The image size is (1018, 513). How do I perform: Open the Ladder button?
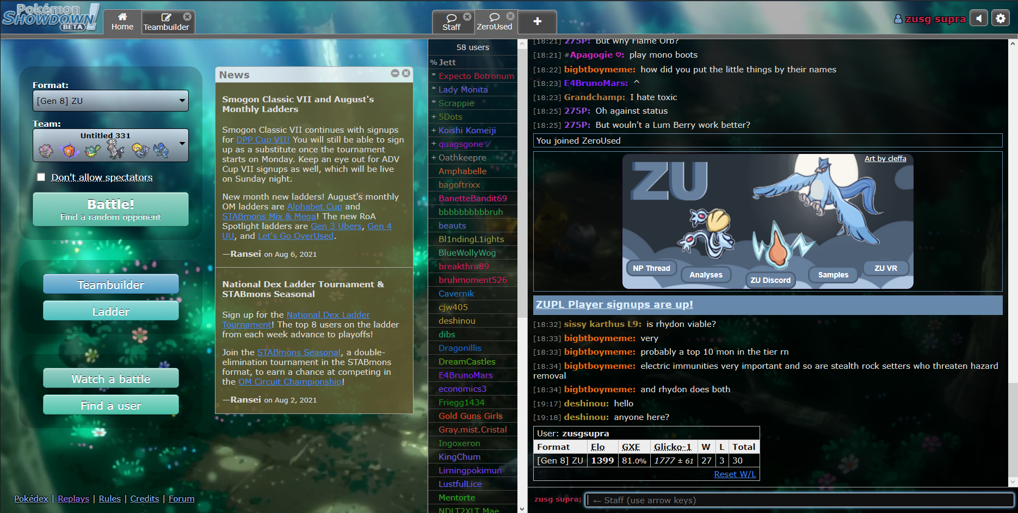coord(111,311)
